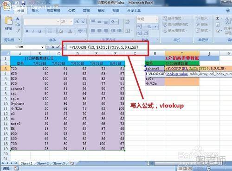Open the number format dropdown
This screenshot has width=232, height=171.
[157, 19]
